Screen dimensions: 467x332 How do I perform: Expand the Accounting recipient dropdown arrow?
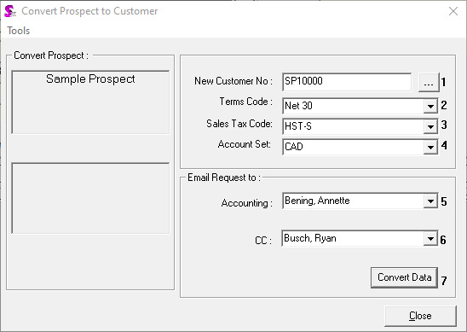coord(430,201)
